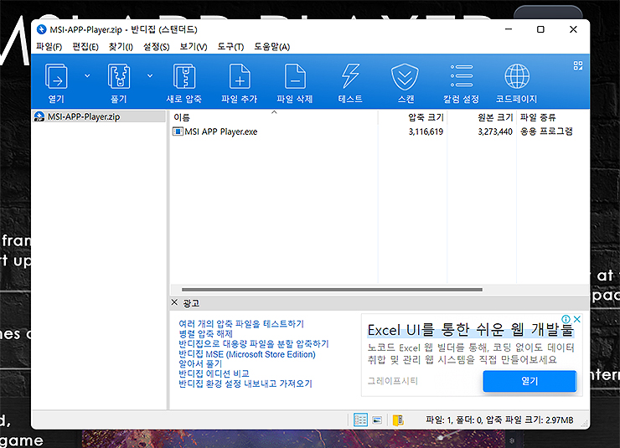620x448 pixels.
Task: Click the 스캔 shield icon
Action: (406, 83)
